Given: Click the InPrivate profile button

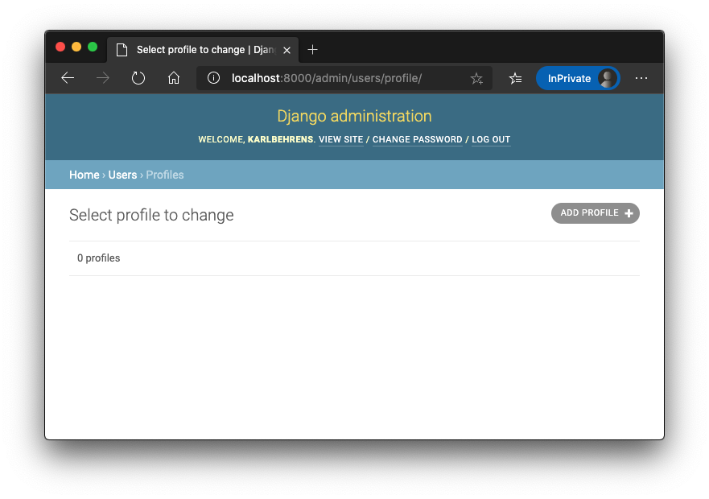Looking at the screenshot, I should pos(577,78).
